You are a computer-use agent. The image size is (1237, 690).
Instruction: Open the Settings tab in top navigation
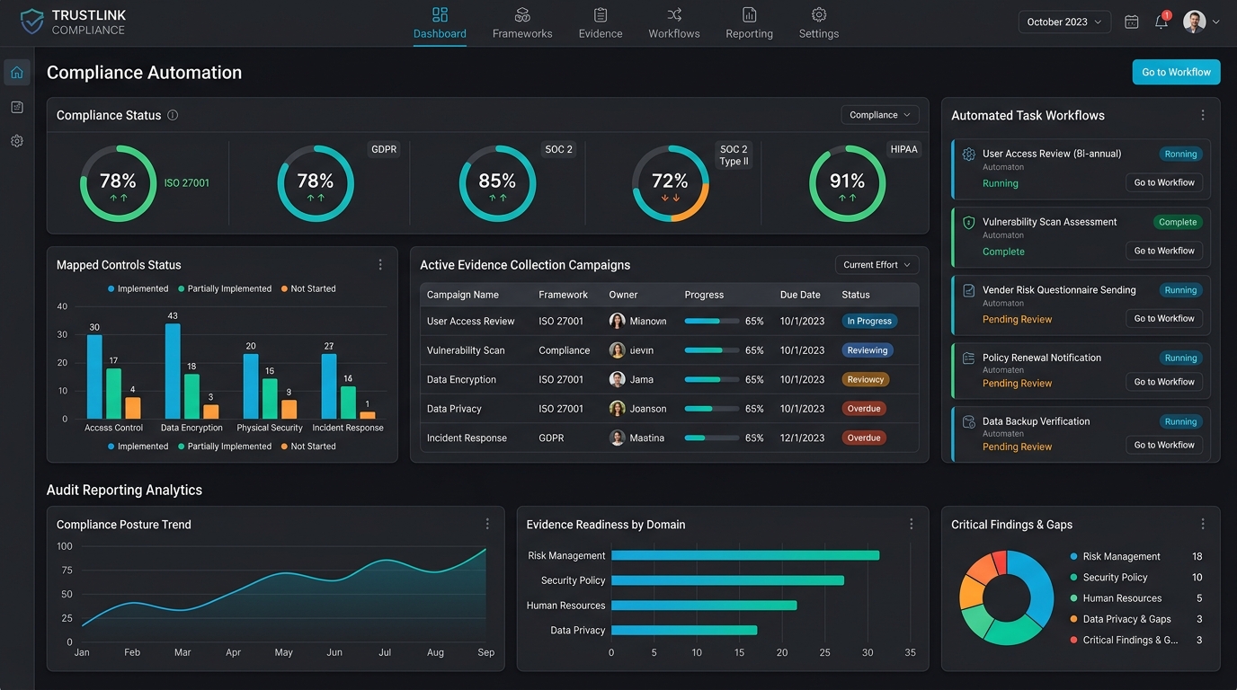click(x=819, y=24)
